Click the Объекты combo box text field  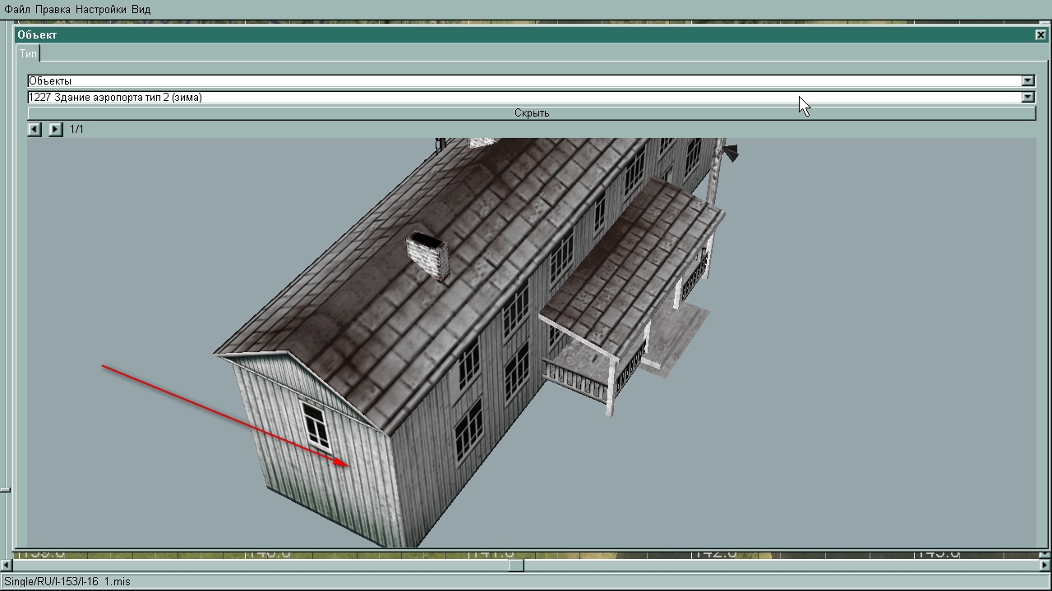pos(493,80)
